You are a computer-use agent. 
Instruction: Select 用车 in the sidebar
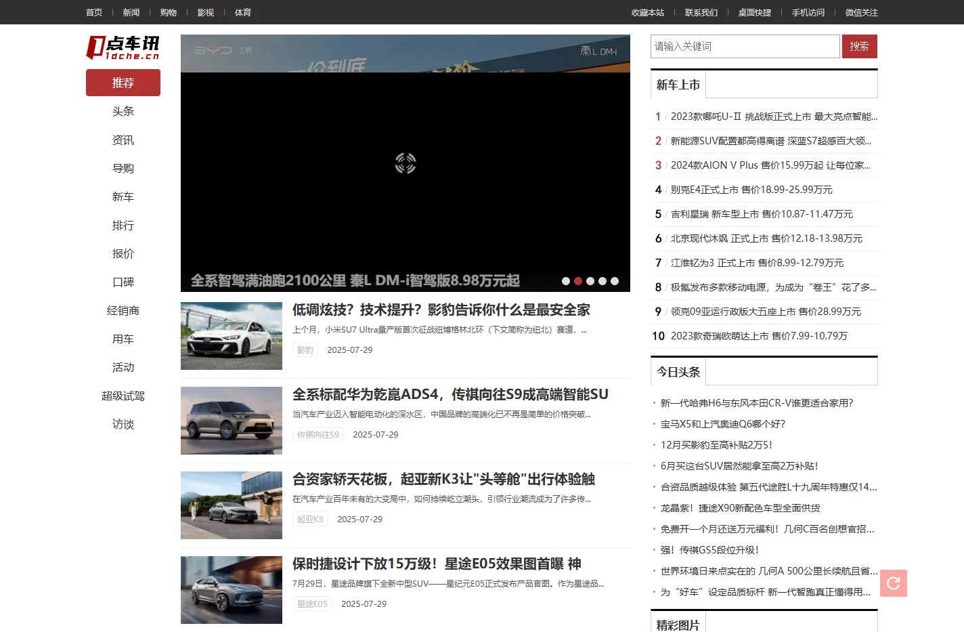123,339
